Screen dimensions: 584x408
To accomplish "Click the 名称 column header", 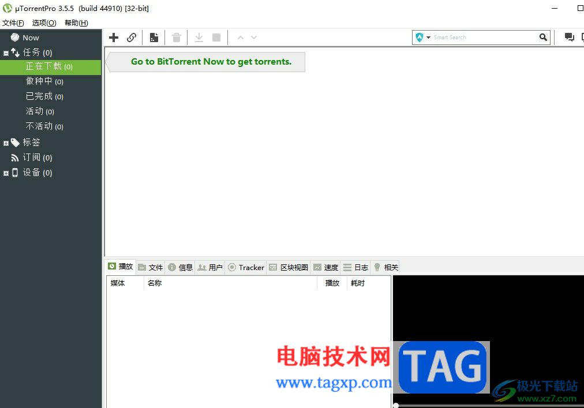I will (x=231, y=283).
